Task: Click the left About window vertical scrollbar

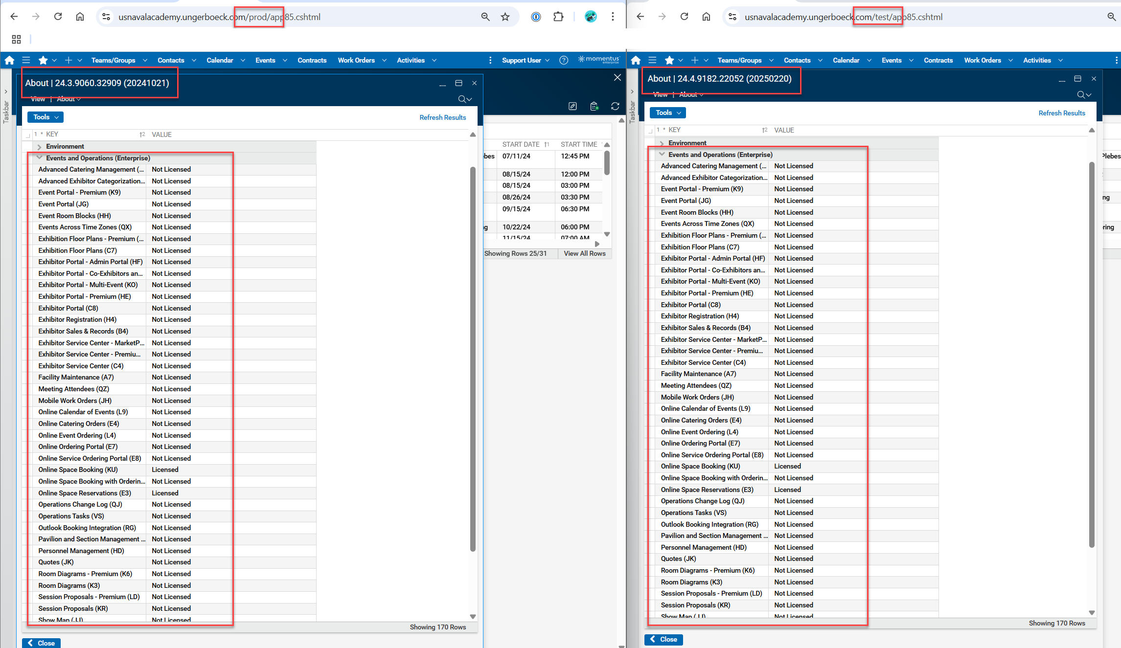Action: tap(473, 359)
